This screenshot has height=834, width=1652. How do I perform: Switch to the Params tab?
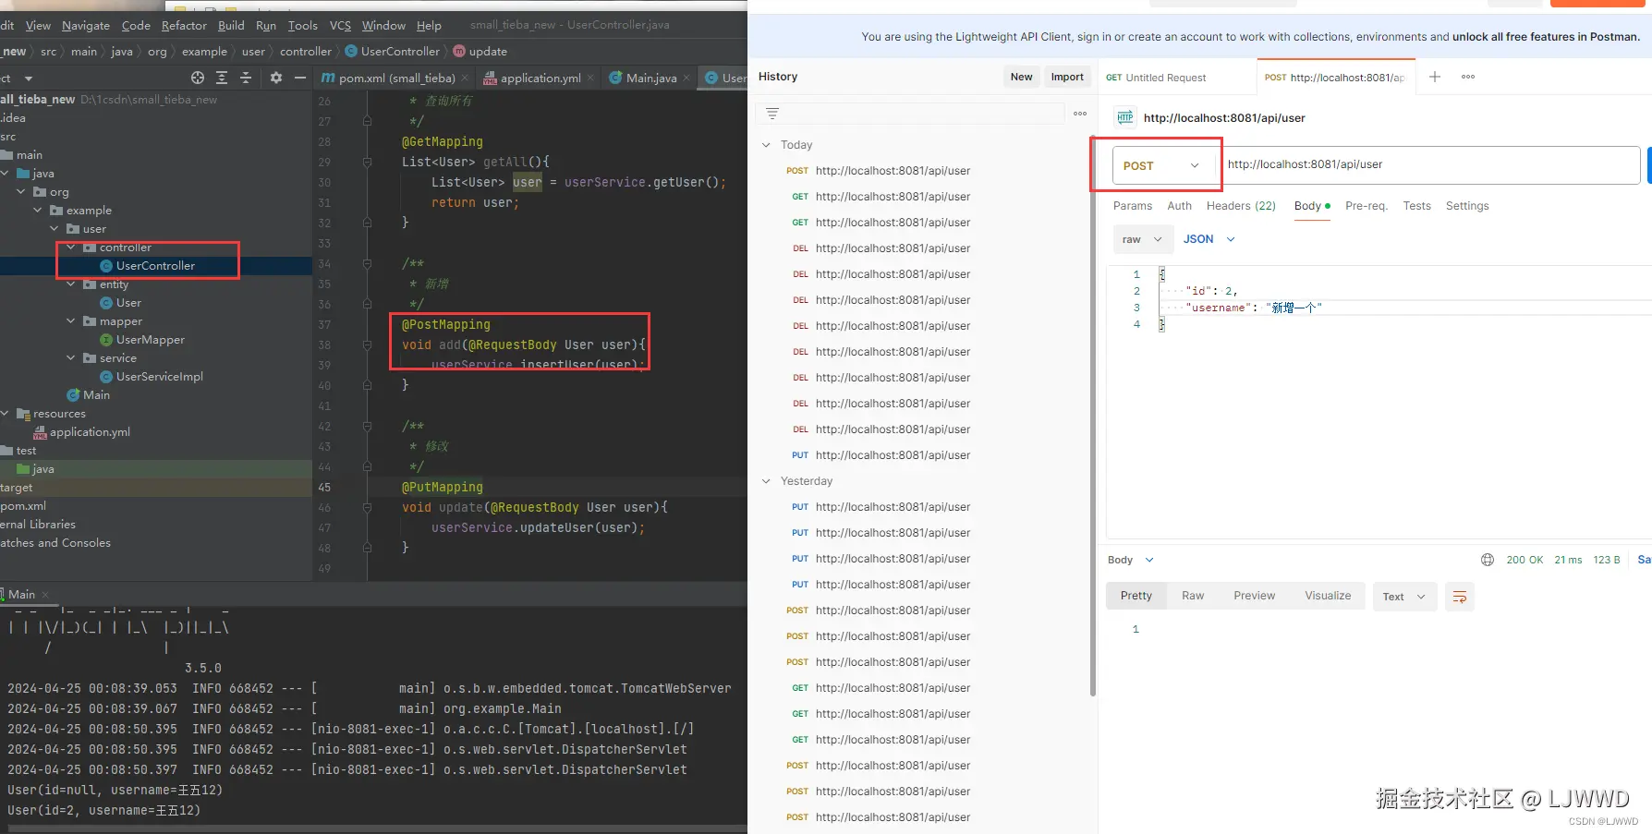point(1133,206)
